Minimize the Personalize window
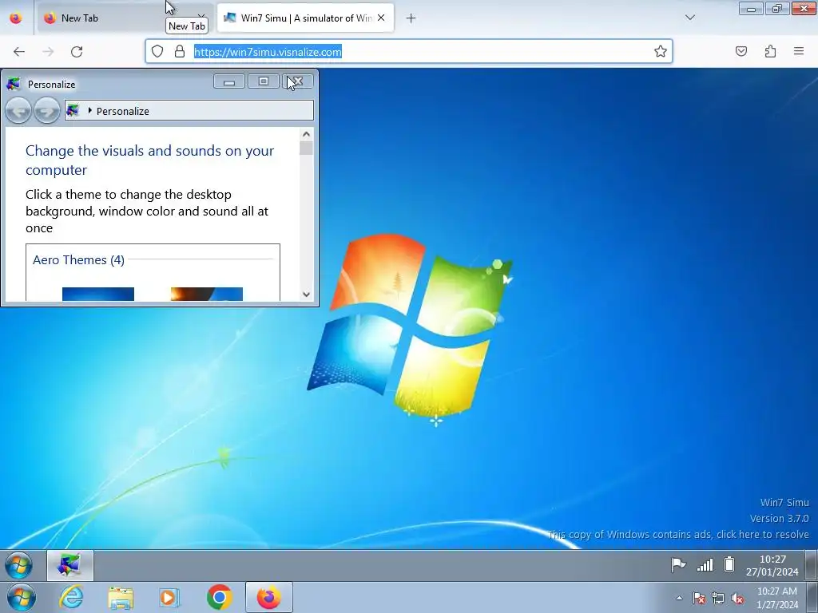The image size is (818, 613). (x=229, y=81)
